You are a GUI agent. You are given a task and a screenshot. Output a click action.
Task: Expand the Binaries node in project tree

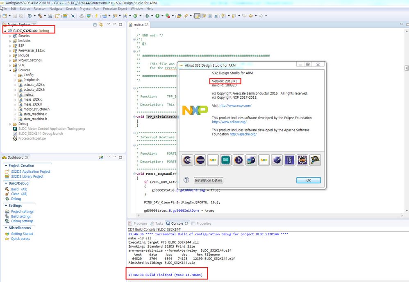(10, 36)
